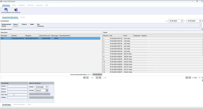Click the Suche HyDatLog icon
The width and height of the screenshot is (203, 109).
(16, 11)
